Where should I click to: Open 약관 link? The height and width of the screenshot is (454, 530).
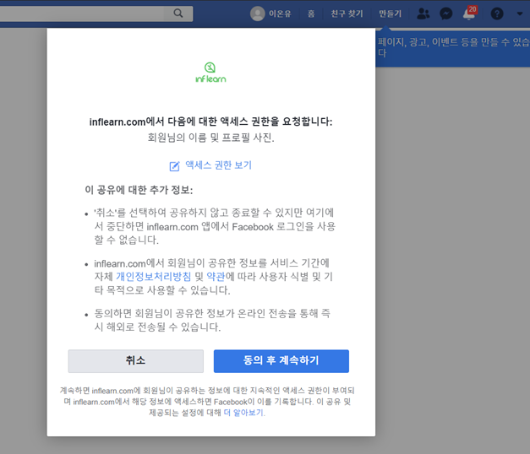(x=216, y=277)
